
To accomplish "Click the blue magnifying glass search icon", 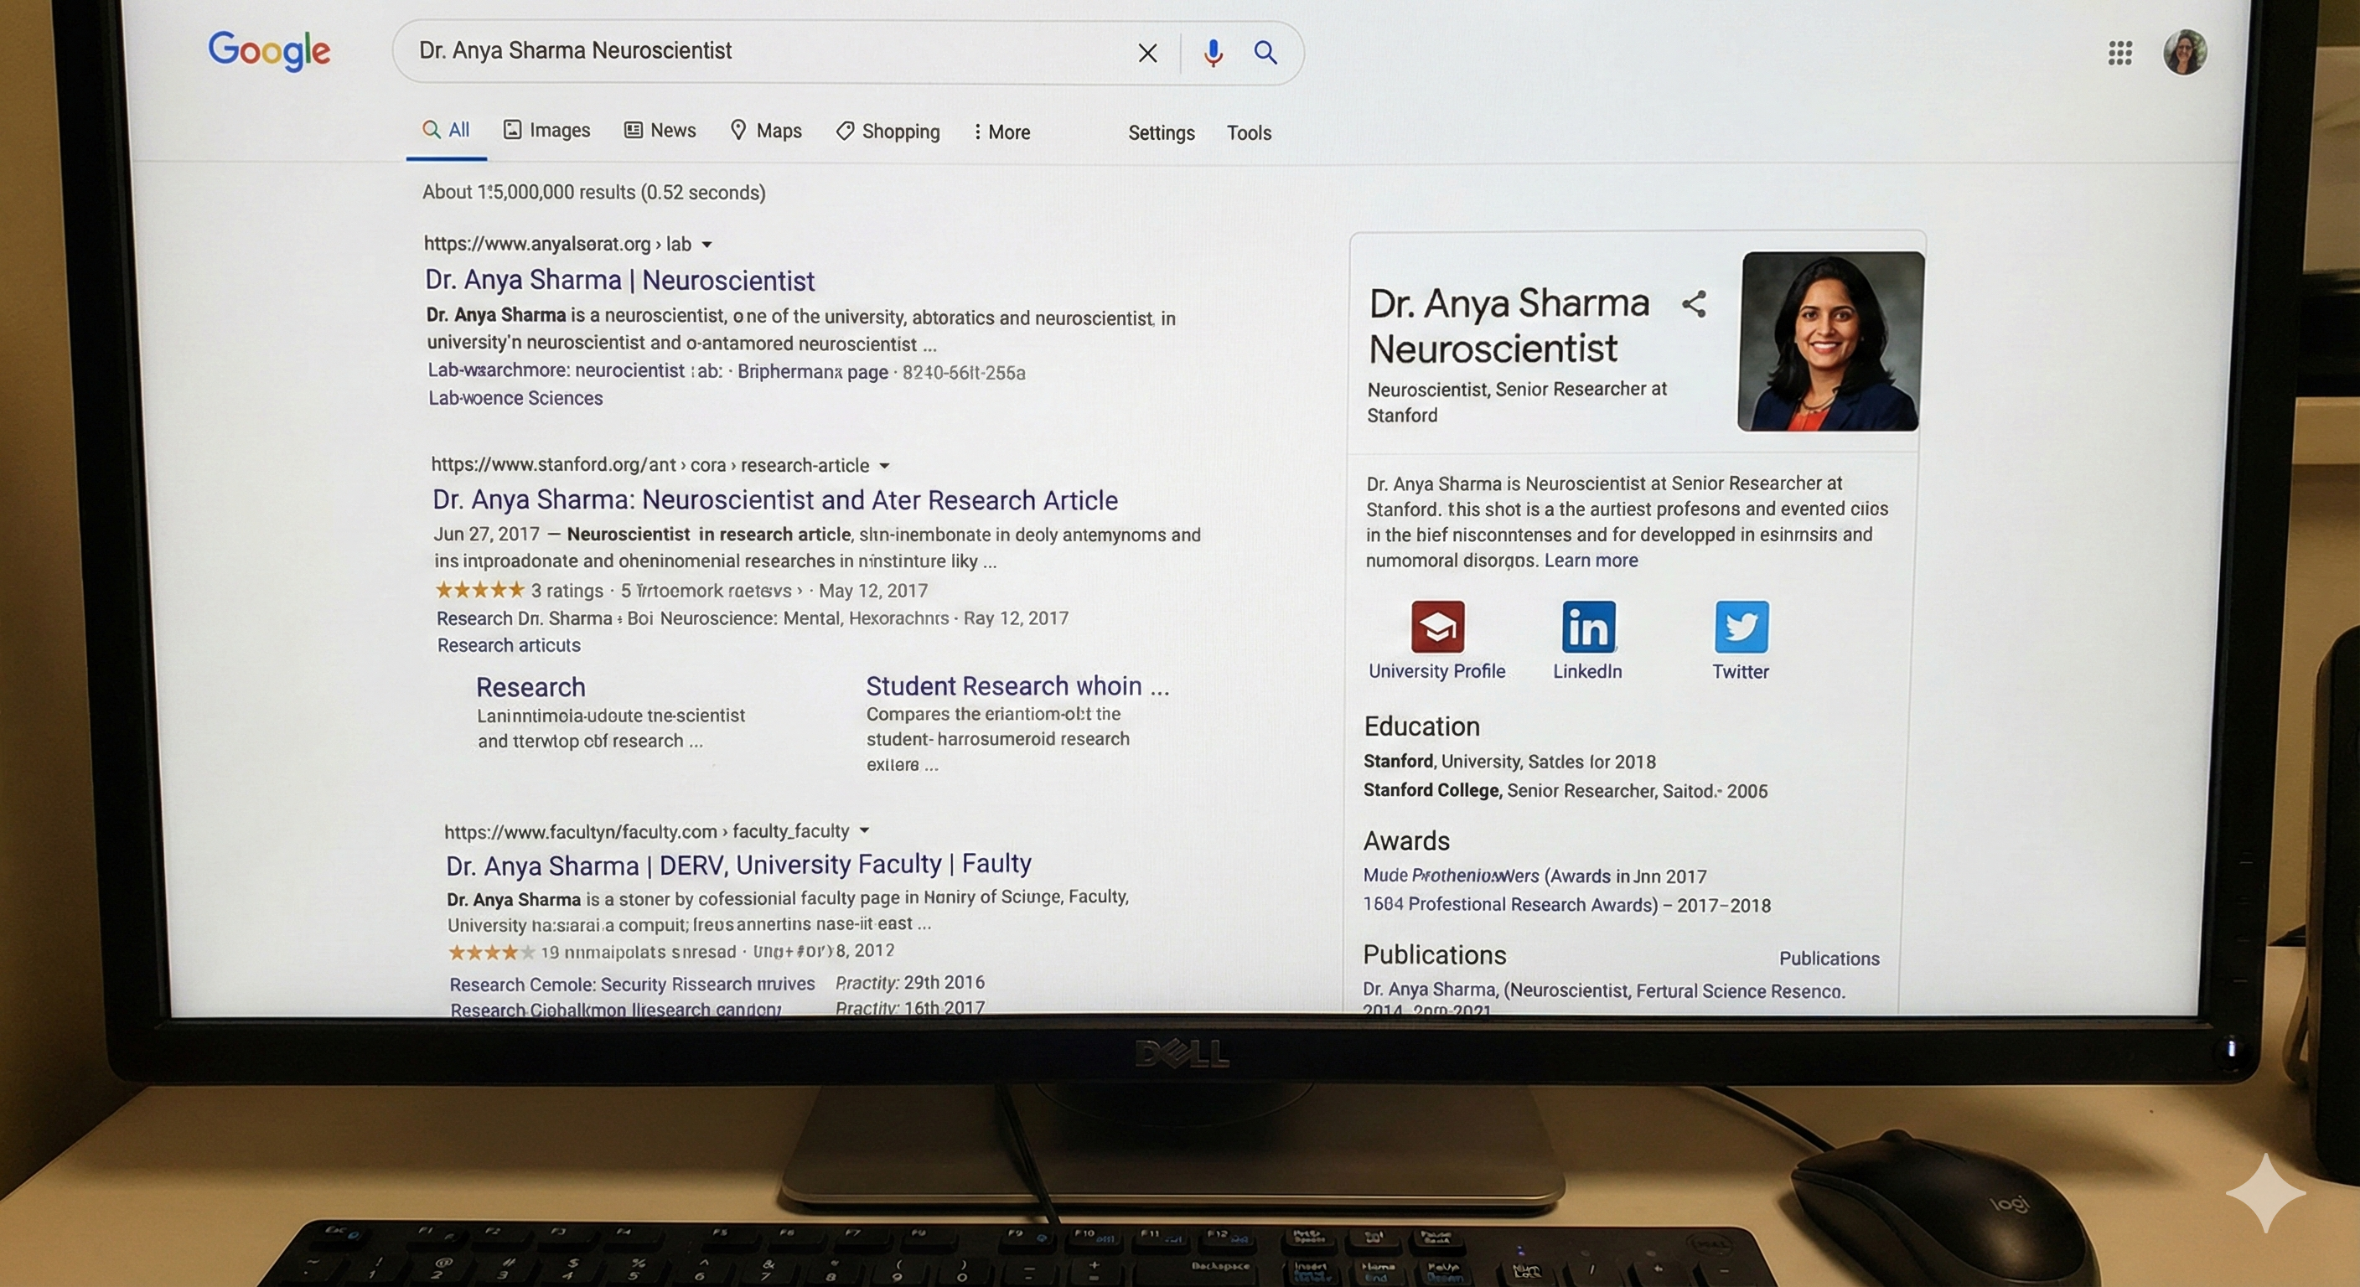I will click(1265, 52).
